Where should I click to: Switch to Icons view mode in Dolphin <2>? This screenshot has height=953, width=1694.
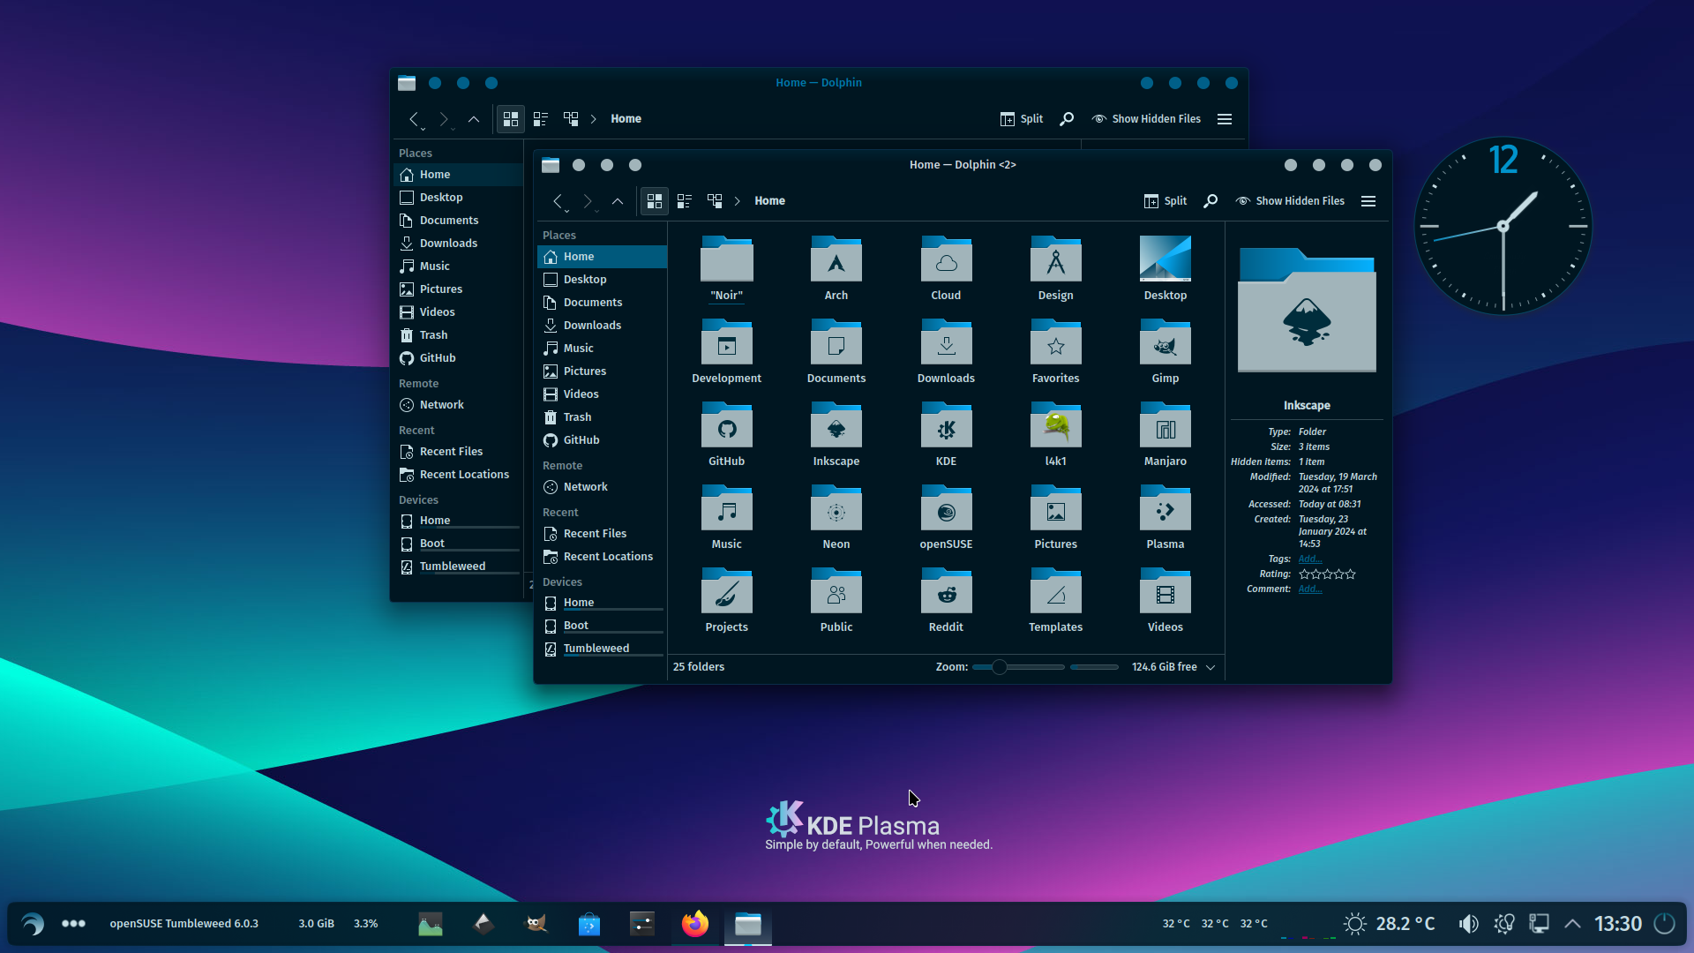[x=655, y=201]
